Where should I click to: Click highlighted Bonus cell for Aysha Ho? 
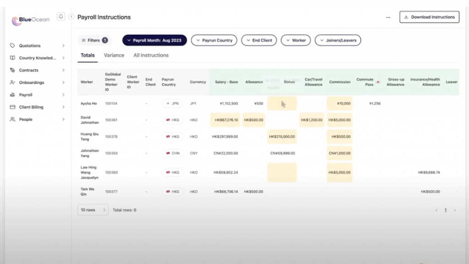tap(282, 103)
